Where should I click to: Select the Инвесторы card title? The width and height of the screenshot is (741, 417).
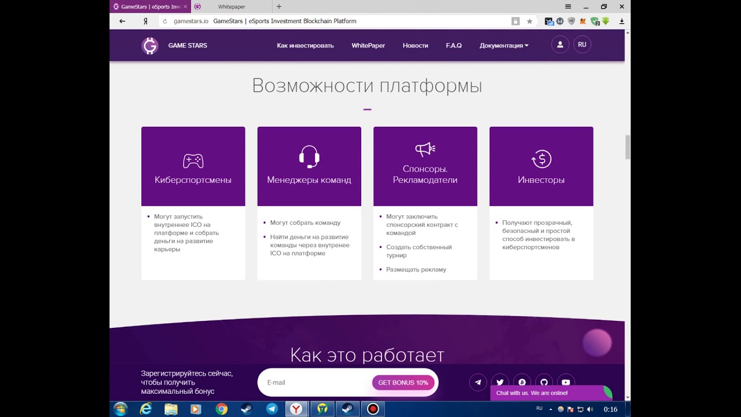coord(541,180)
